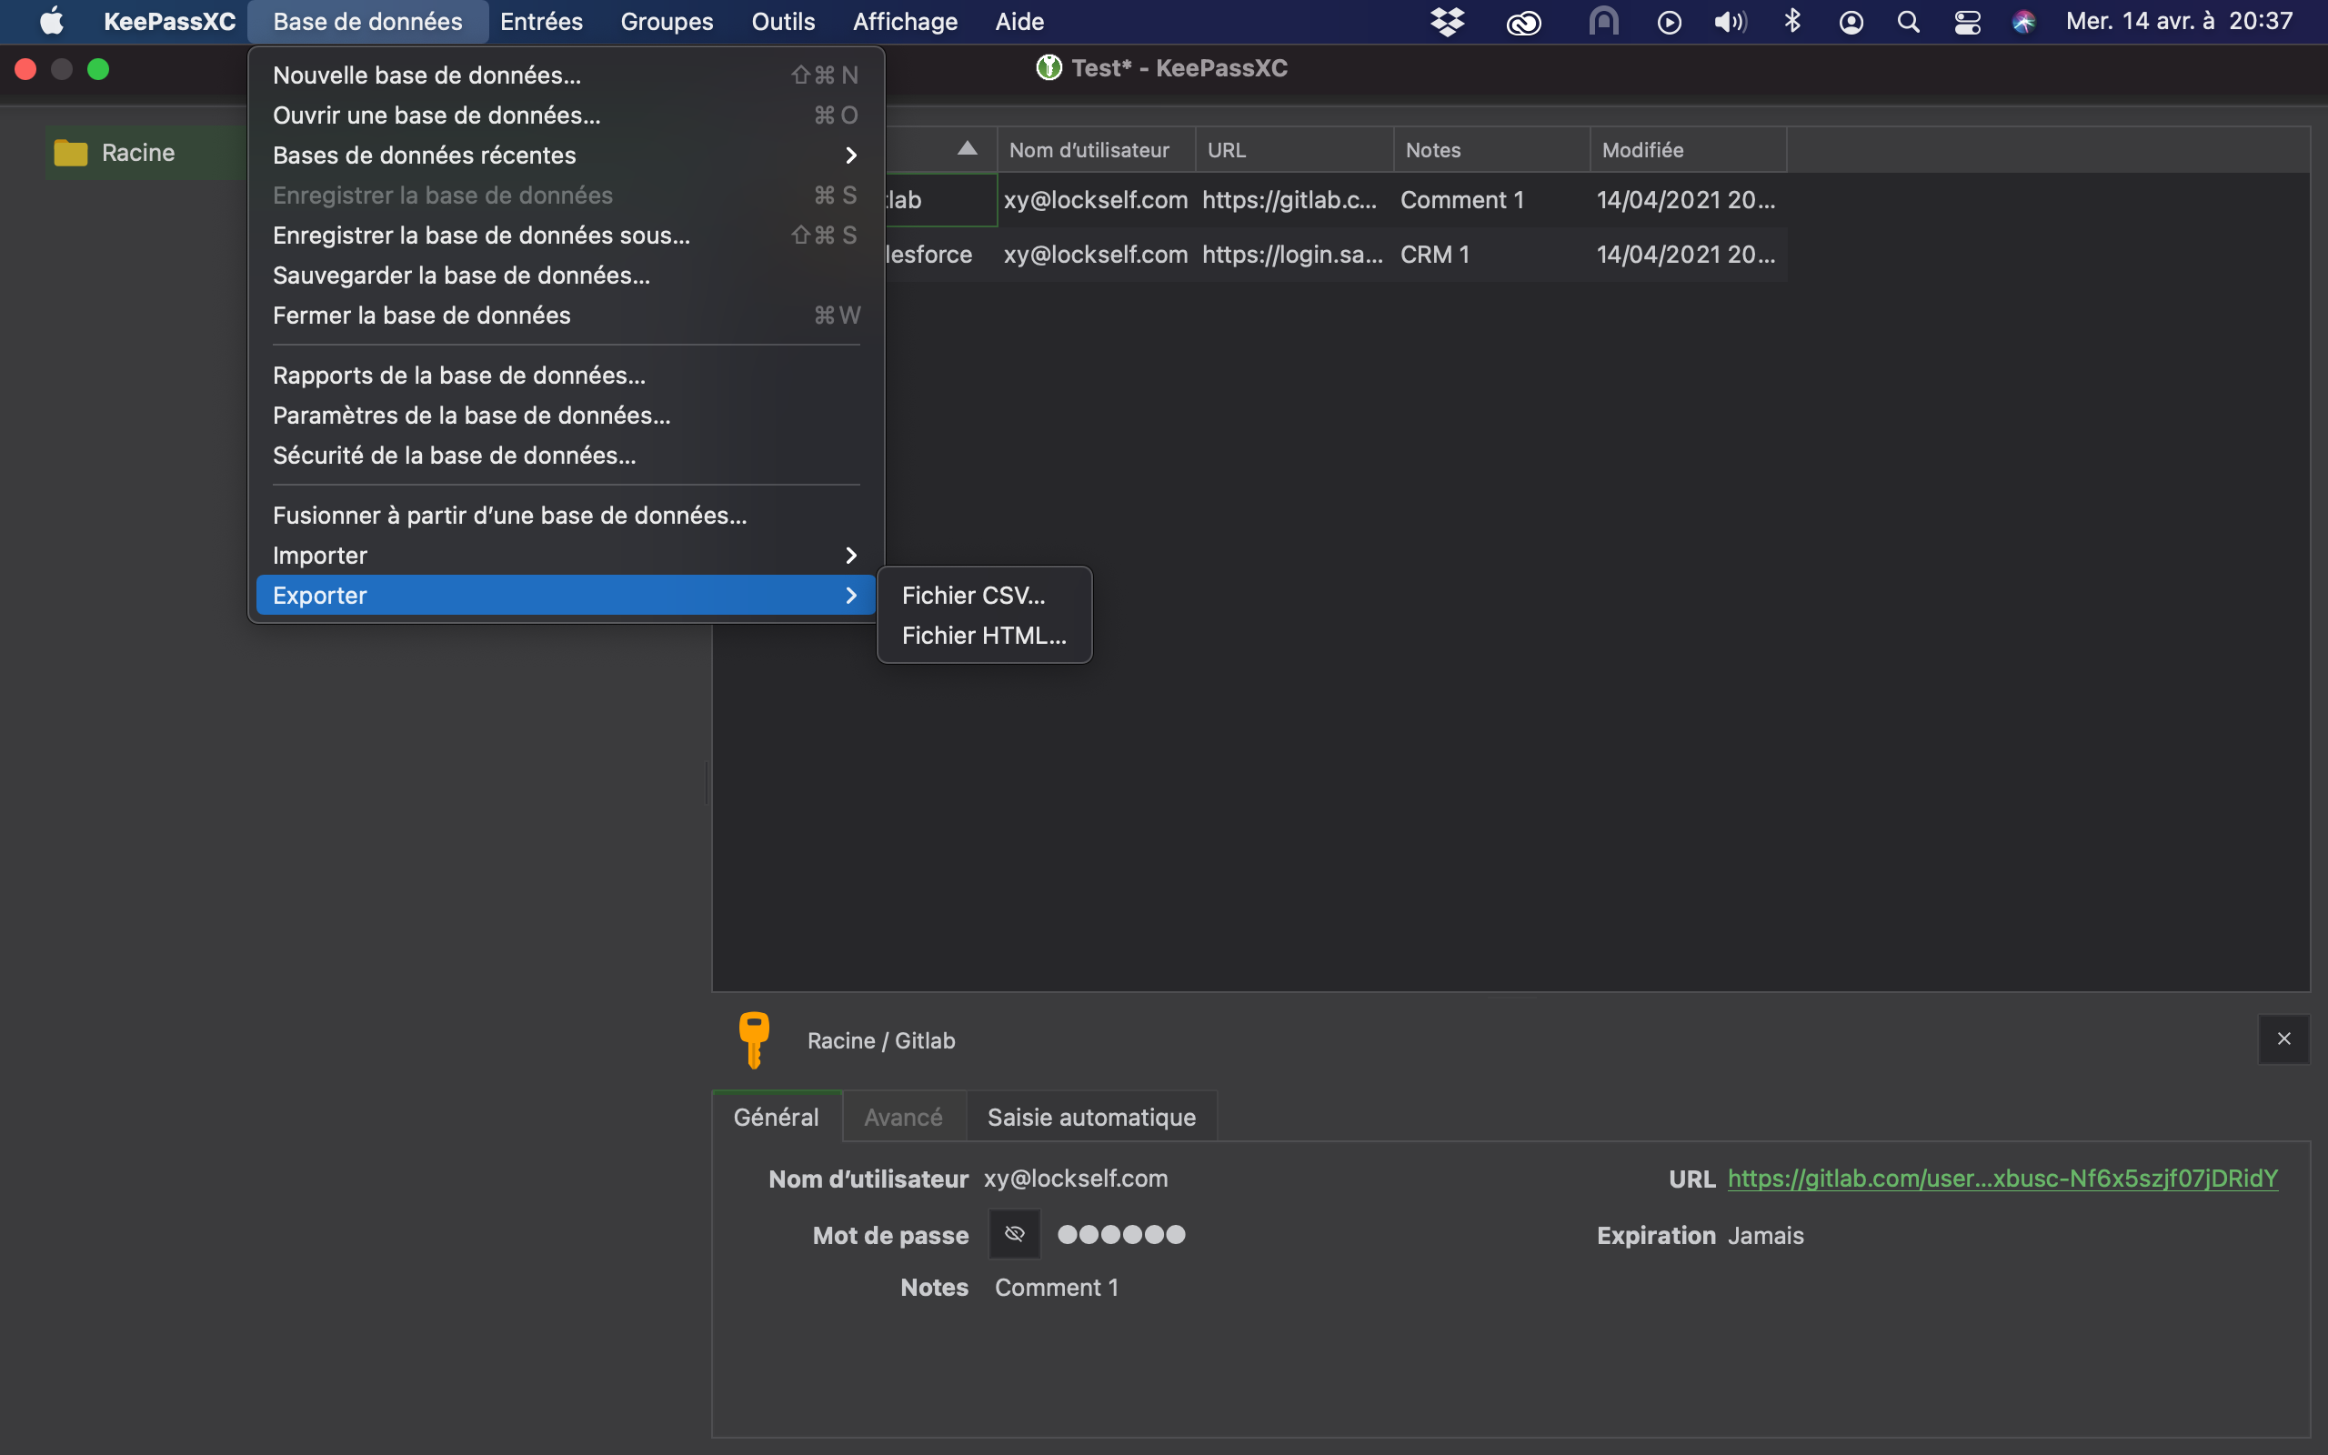This screenshot has height=1455, width=2328.
Task: Open the Affichage menu
Action: (x=905, y=21)
